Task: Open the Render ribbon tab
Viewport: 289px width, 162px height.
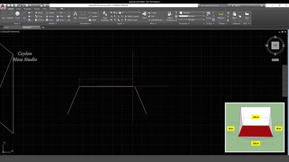Action: [x=37, y=9]
